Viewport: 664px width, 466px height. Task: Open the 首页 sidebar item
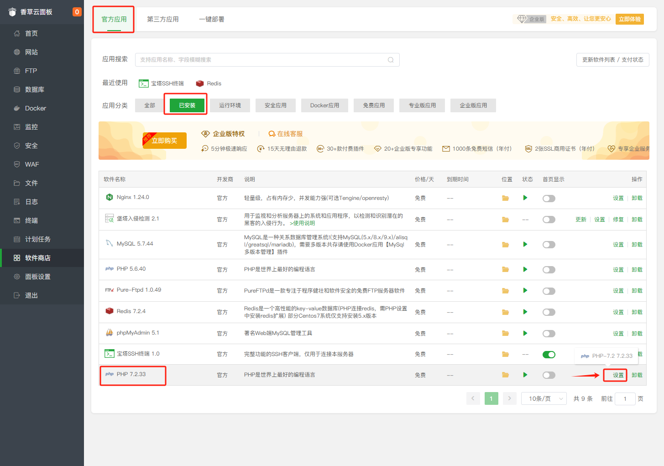[x=42, y=33]
